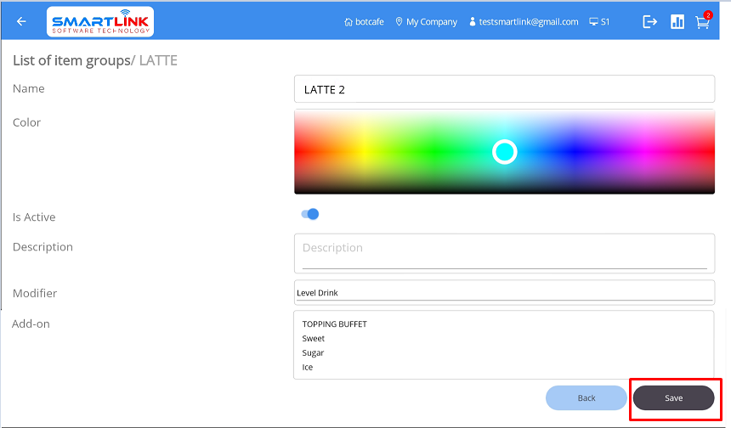Click the SmartLink logo

click(100, 22)
